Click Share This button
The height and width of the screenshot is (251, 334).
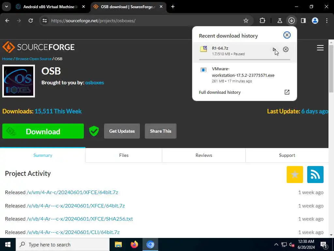160,131
